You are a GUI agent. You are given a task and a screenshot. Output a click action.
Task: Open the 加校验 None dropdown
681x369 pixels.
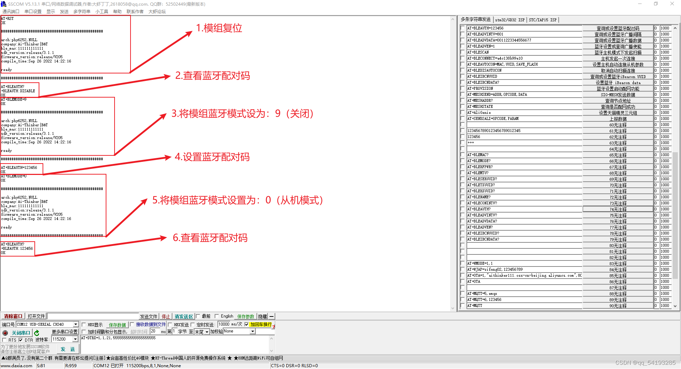pyautogui.click(x=253, y=331)
